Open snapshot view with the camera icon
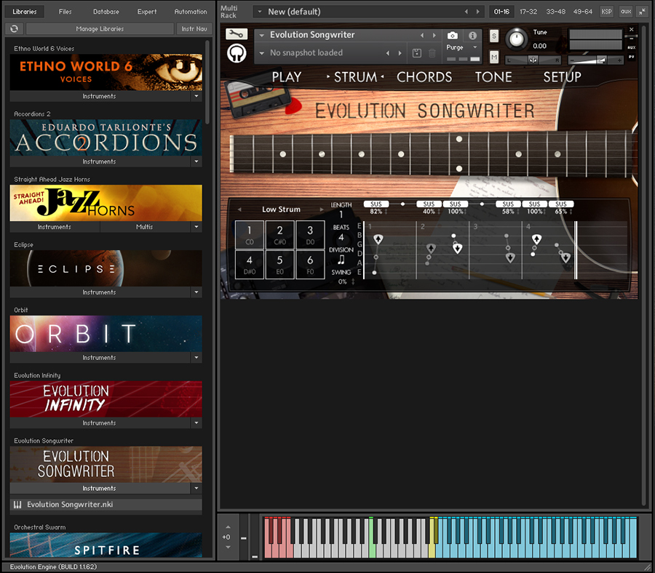This screenshot has width=655, height=573. point(453,36)
